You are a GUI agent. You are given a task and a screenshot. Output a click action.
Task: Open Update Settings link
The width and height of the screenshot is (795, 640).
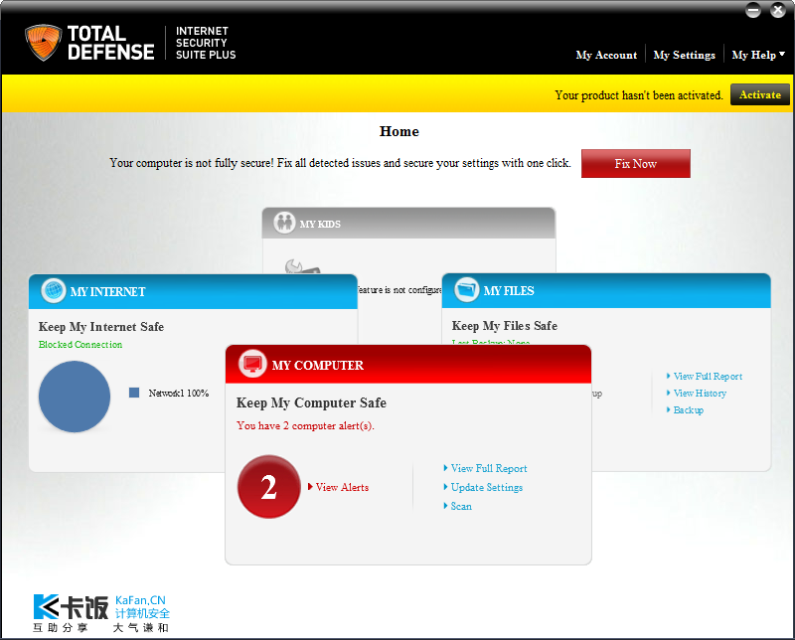(483, 487)
